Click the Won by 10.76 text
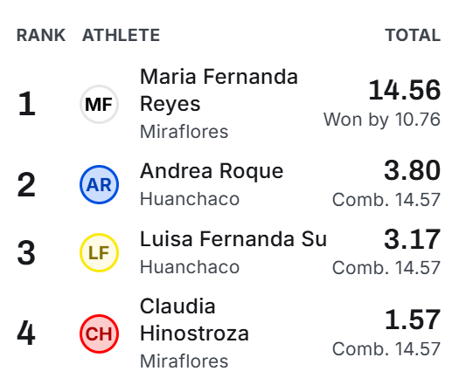The height and width of the screenshot is (378, 452). pos(382,120)
